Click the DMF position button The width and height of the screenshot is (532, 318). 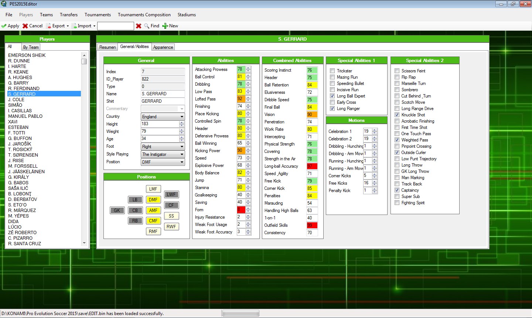153,199
